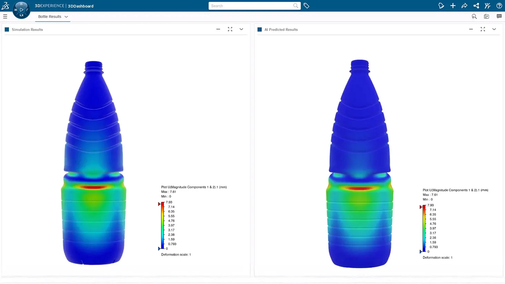The image size is (505, 284).
Task: Maximize the Simulation Results widget
Action: (230, 29)
